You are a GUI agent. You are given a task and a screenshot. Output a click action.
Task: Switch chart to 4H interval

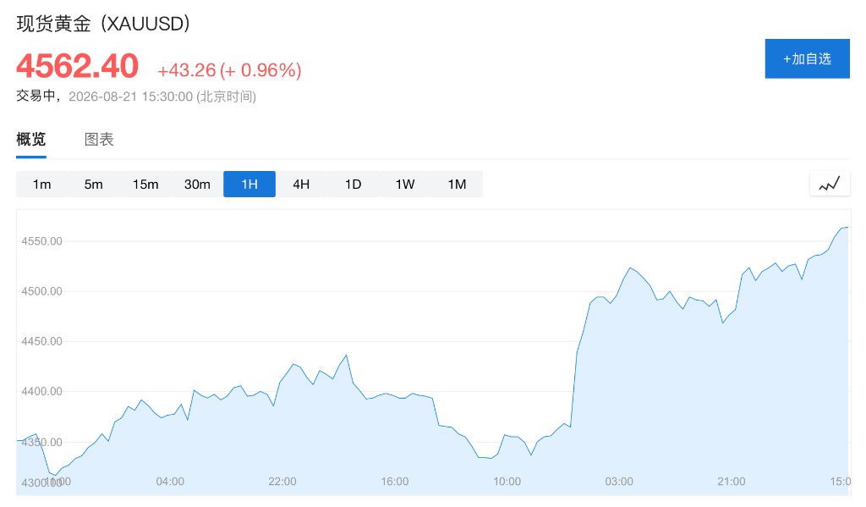[301, 185]
